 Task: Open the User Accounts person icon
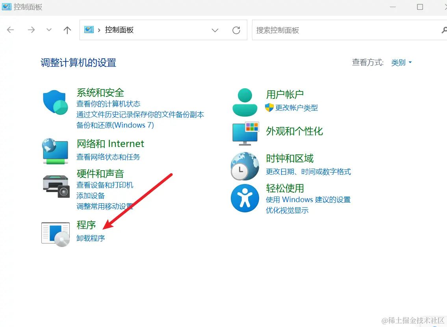[x=245, y=102]
